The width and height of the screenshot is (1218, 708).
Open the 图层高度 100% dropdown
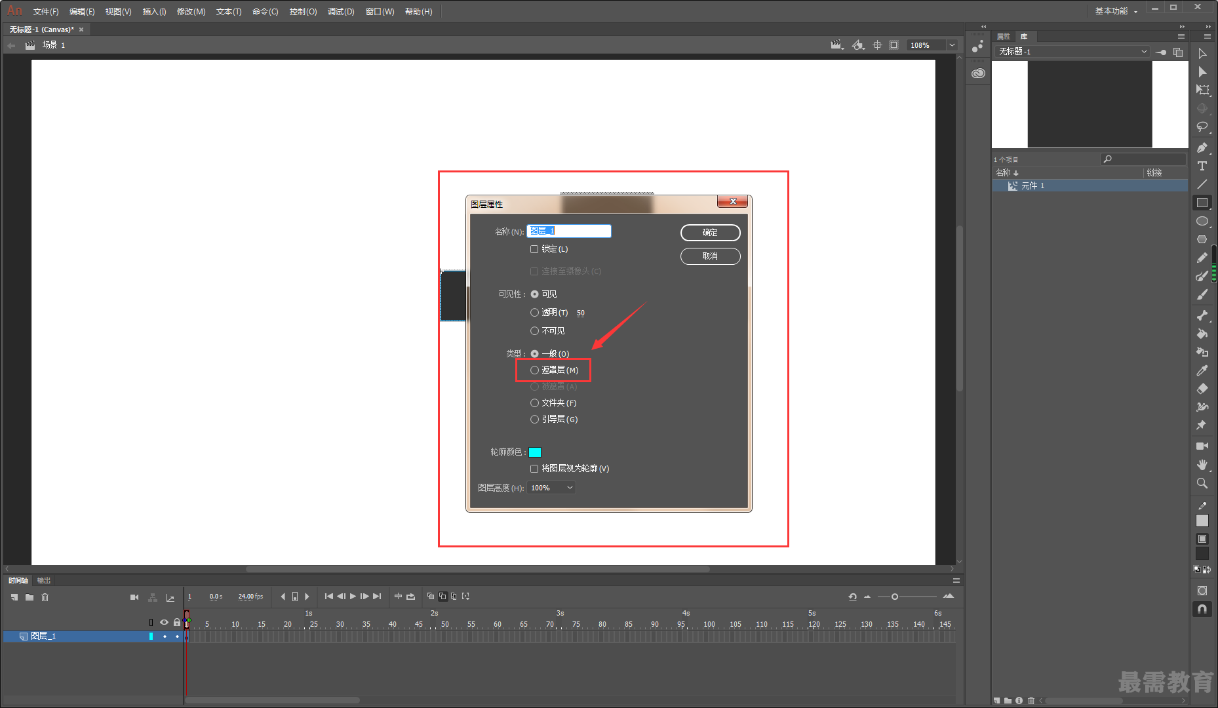click(551, 488)
